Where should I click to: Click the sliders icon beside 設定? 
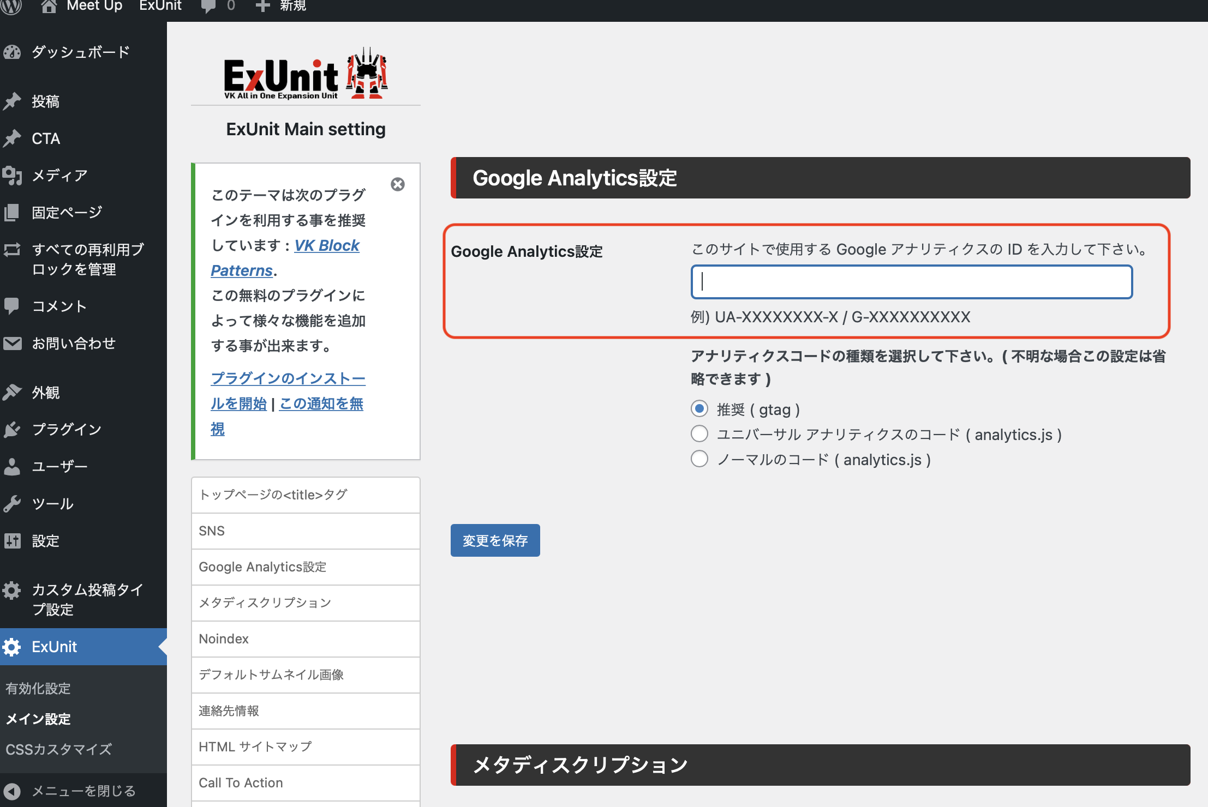[12, 541]
